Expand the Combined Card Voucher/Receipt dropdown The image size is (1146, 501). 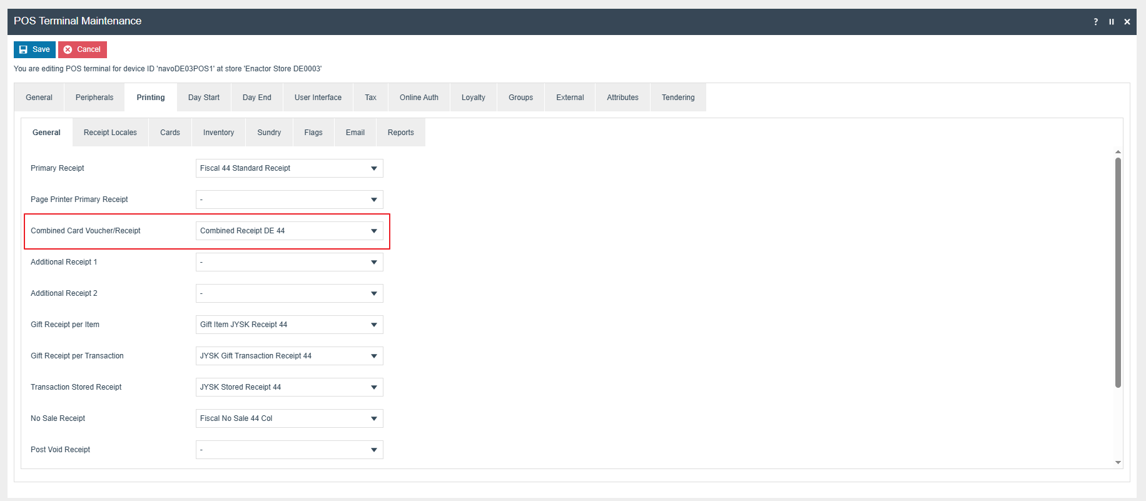[x=289, y=231]
